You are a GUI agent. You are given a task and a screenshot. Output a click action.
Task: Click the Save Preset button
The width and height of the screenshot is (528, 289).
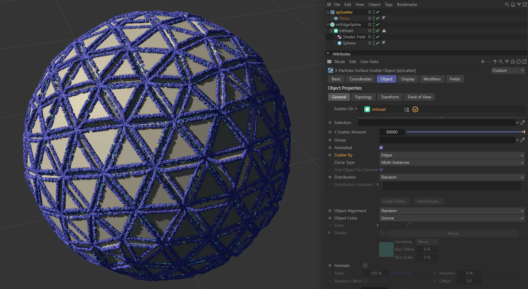coord(429,201)
